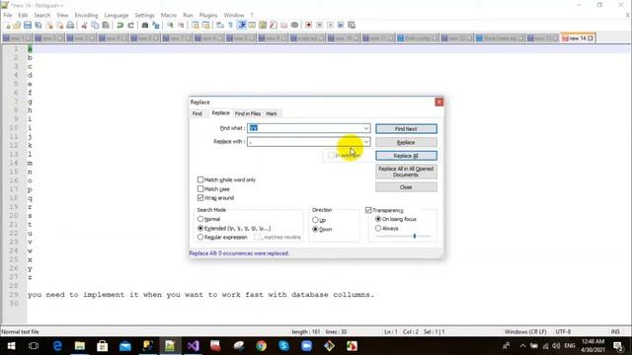Screen dimensions: 632x355
Task: Click the Find binoculars toolbar icon
Action: (x=145, y=25)
